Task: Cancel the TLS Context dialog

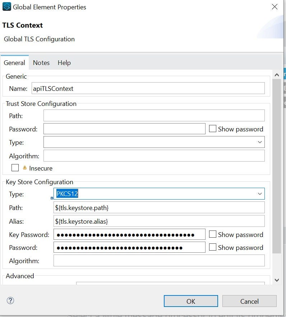Action: tap(249, 301)
